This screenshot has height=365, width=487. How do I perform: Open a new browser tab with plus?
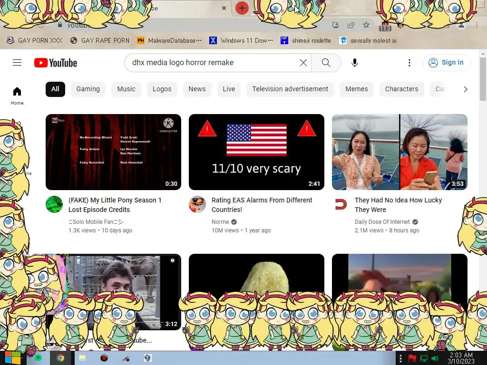[242, 8]
